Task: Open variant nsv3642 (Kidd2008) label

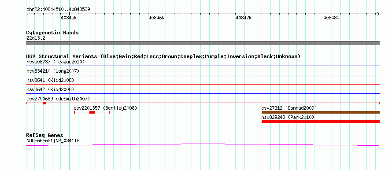Action: tap(50, 89)
